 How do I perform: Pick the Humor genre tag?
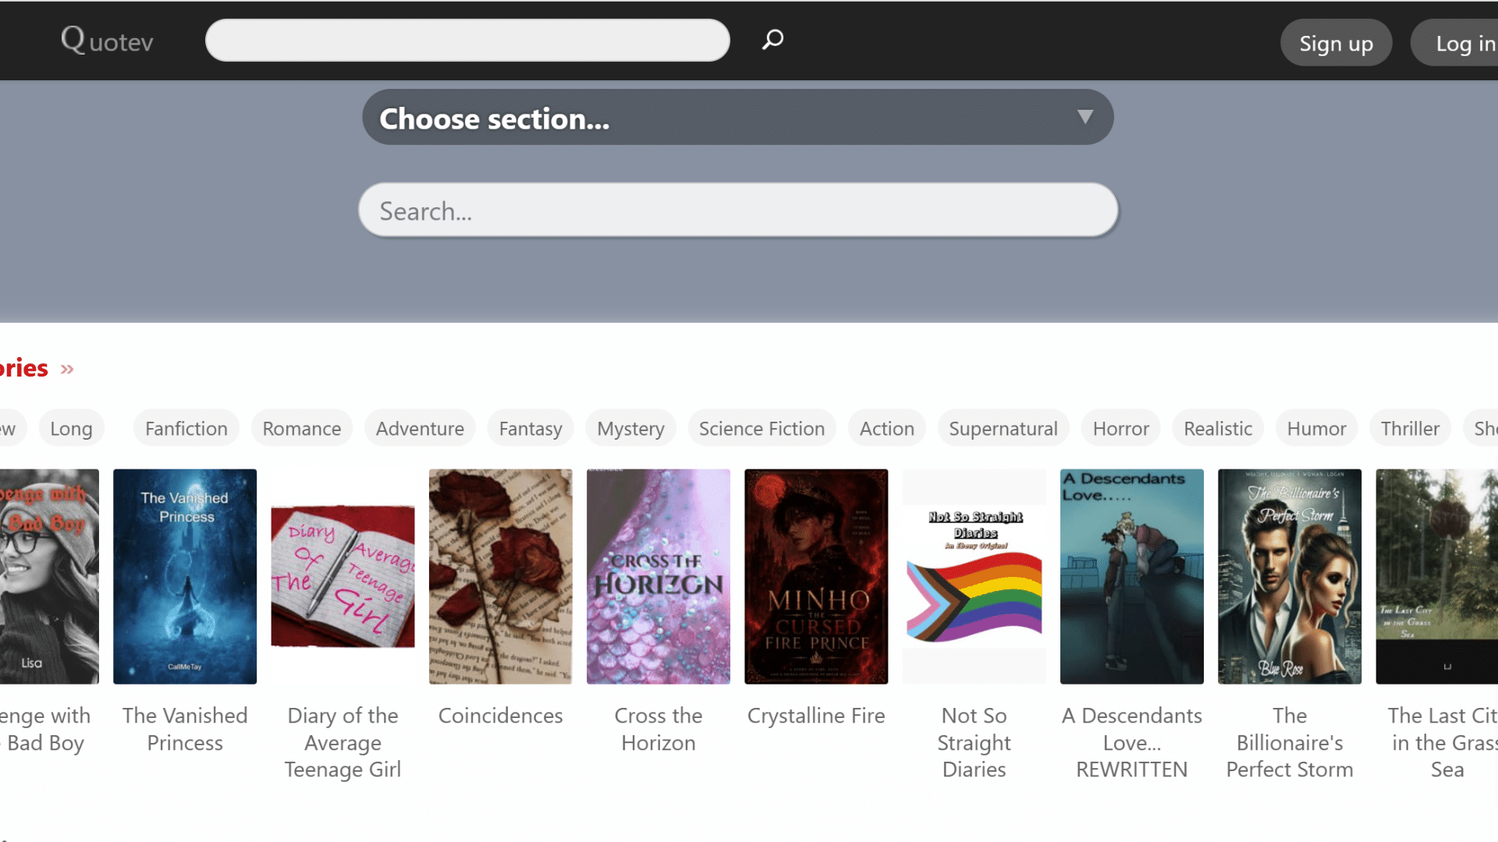1316,428
